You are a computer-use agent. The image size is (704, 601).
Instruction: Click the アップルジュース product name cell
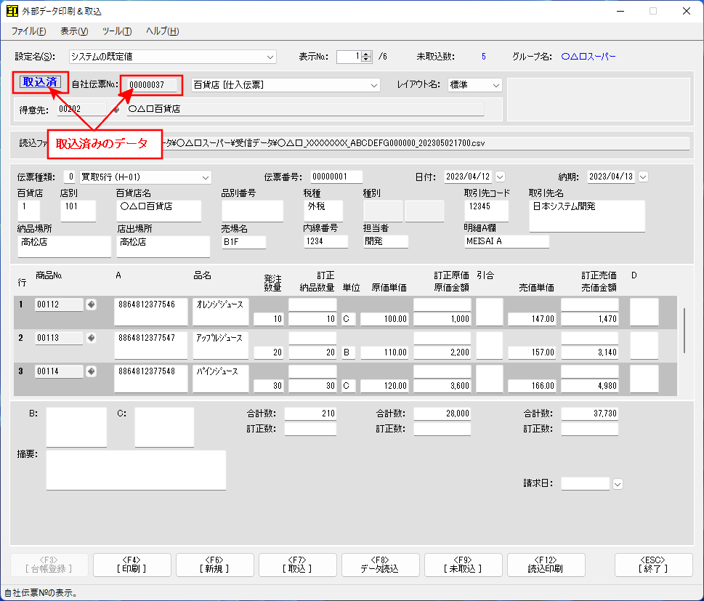coord(220,345)
